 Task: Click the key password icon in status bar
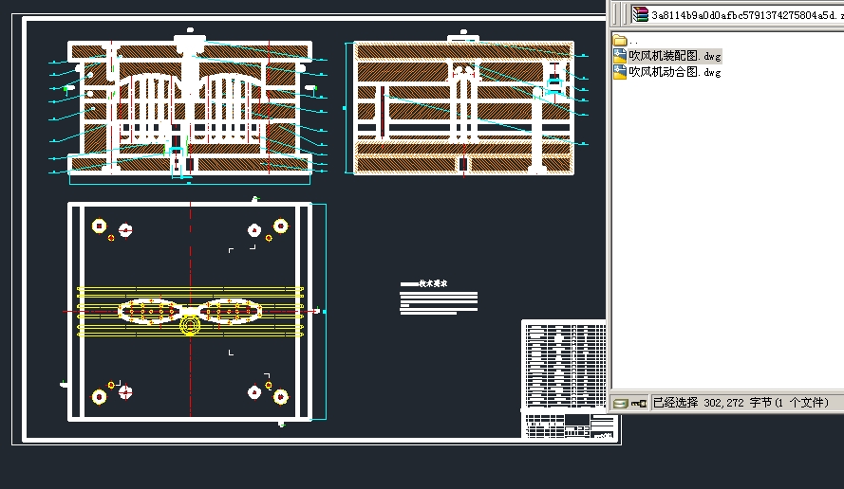[639, 403]
